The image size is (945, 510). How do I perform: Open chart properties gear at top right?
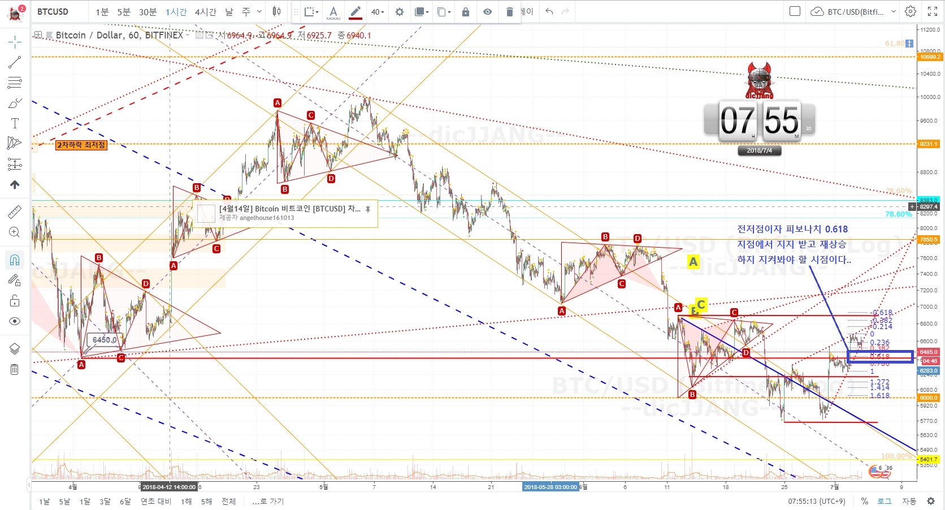[x=911, y=12]
